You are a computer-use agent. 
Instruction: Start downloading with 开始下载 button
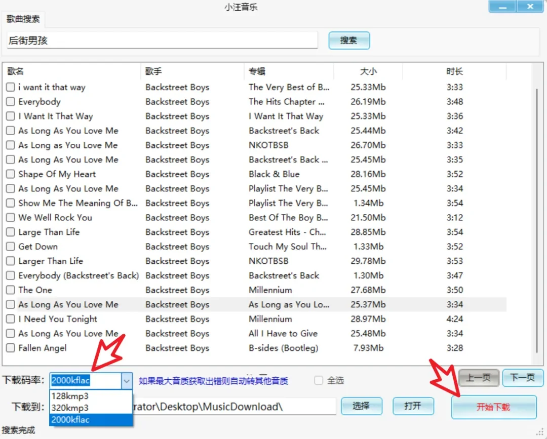[x=494, y=407]
